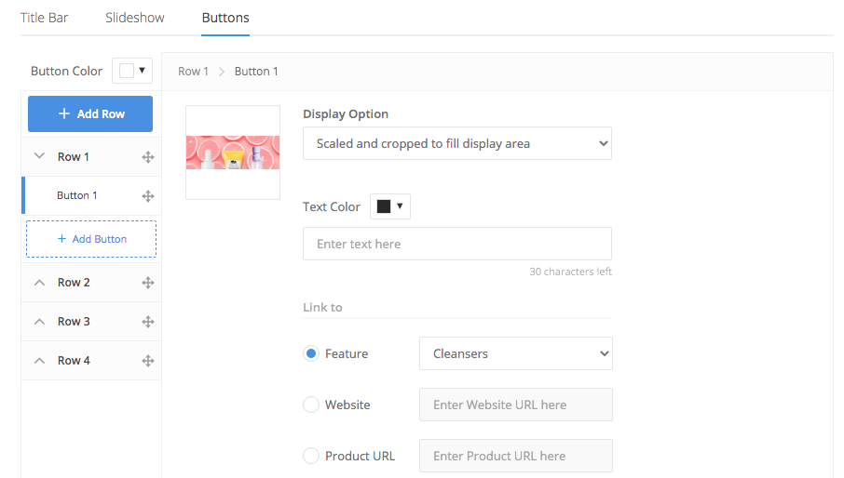Open the Display Option dropdown

[456, 143]
